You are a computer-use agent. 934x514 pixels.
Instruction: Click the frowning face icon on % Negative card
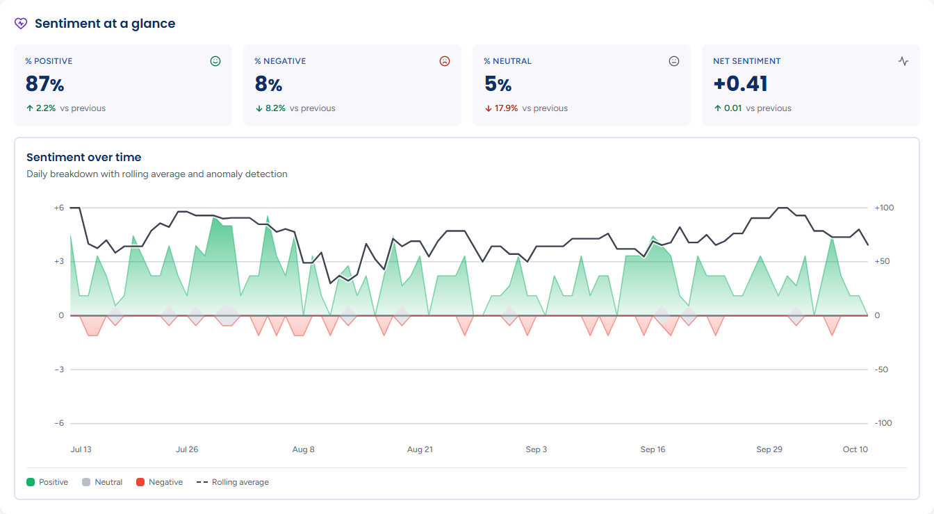click(445, 61)
